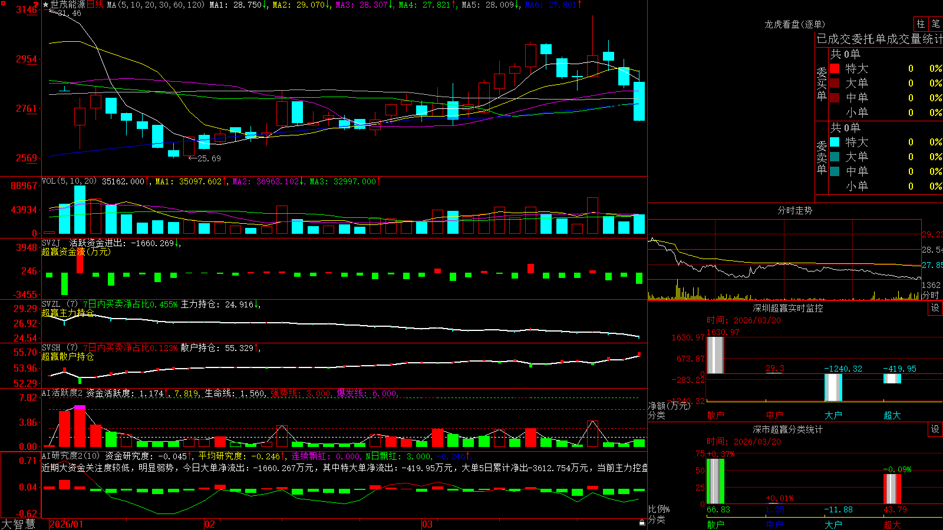Click the dark red 大单 buy-order swatch
This screenshot has width=943, height=530.
[x=835, y=83]
